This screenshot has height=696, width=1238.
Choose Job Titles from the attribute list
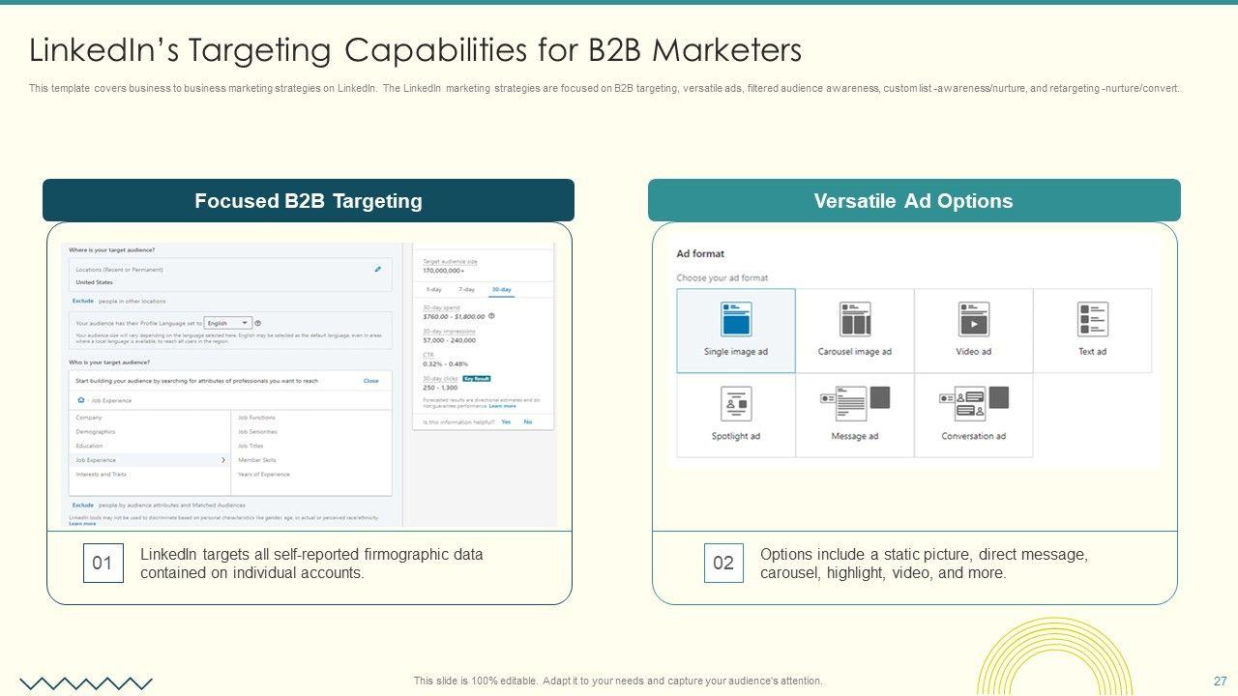point(251,446)
